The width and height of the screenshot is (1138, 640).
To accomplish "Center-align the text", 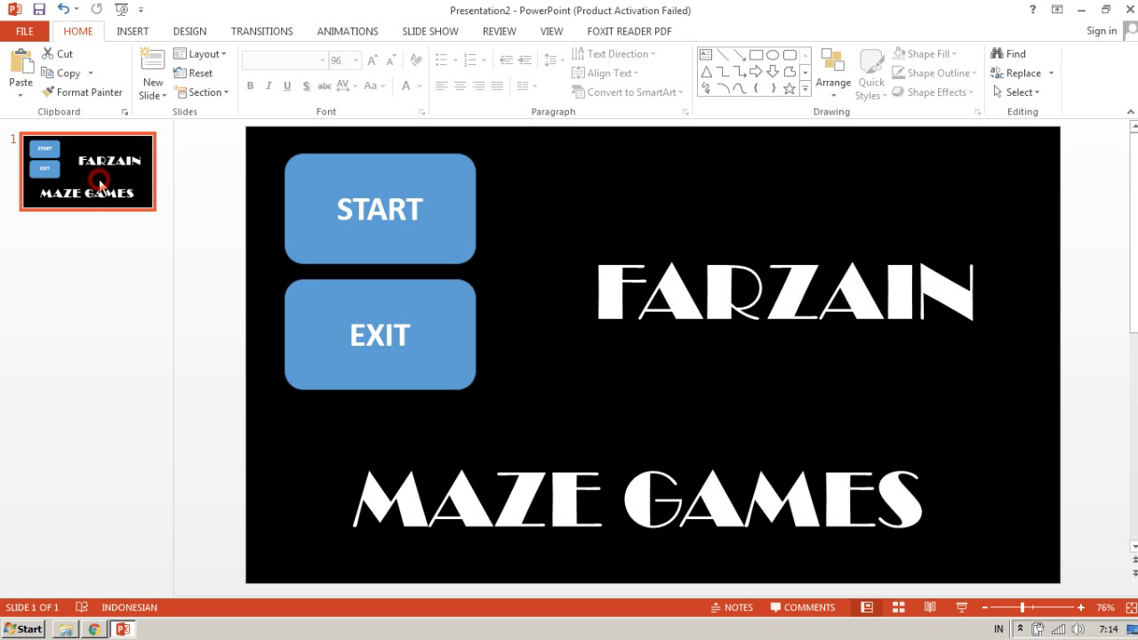I will pos(460,86).
